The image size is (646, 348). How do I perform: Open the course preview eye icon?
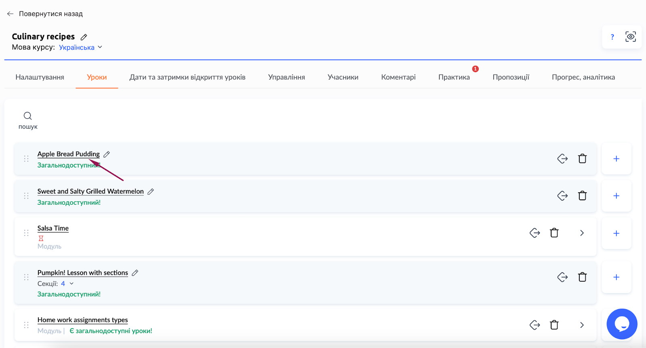[x=630, y=37]
